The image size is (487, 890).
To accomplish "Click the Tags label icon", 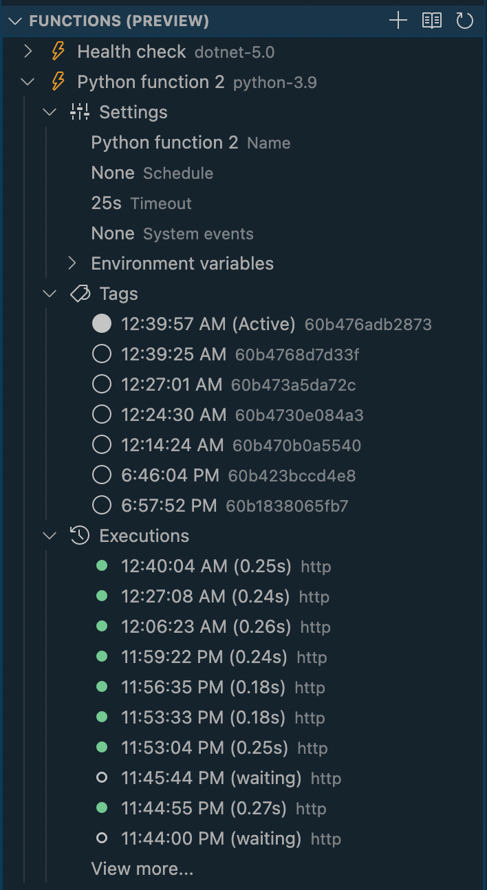I will pyautogui.click(x=80, y=294).
